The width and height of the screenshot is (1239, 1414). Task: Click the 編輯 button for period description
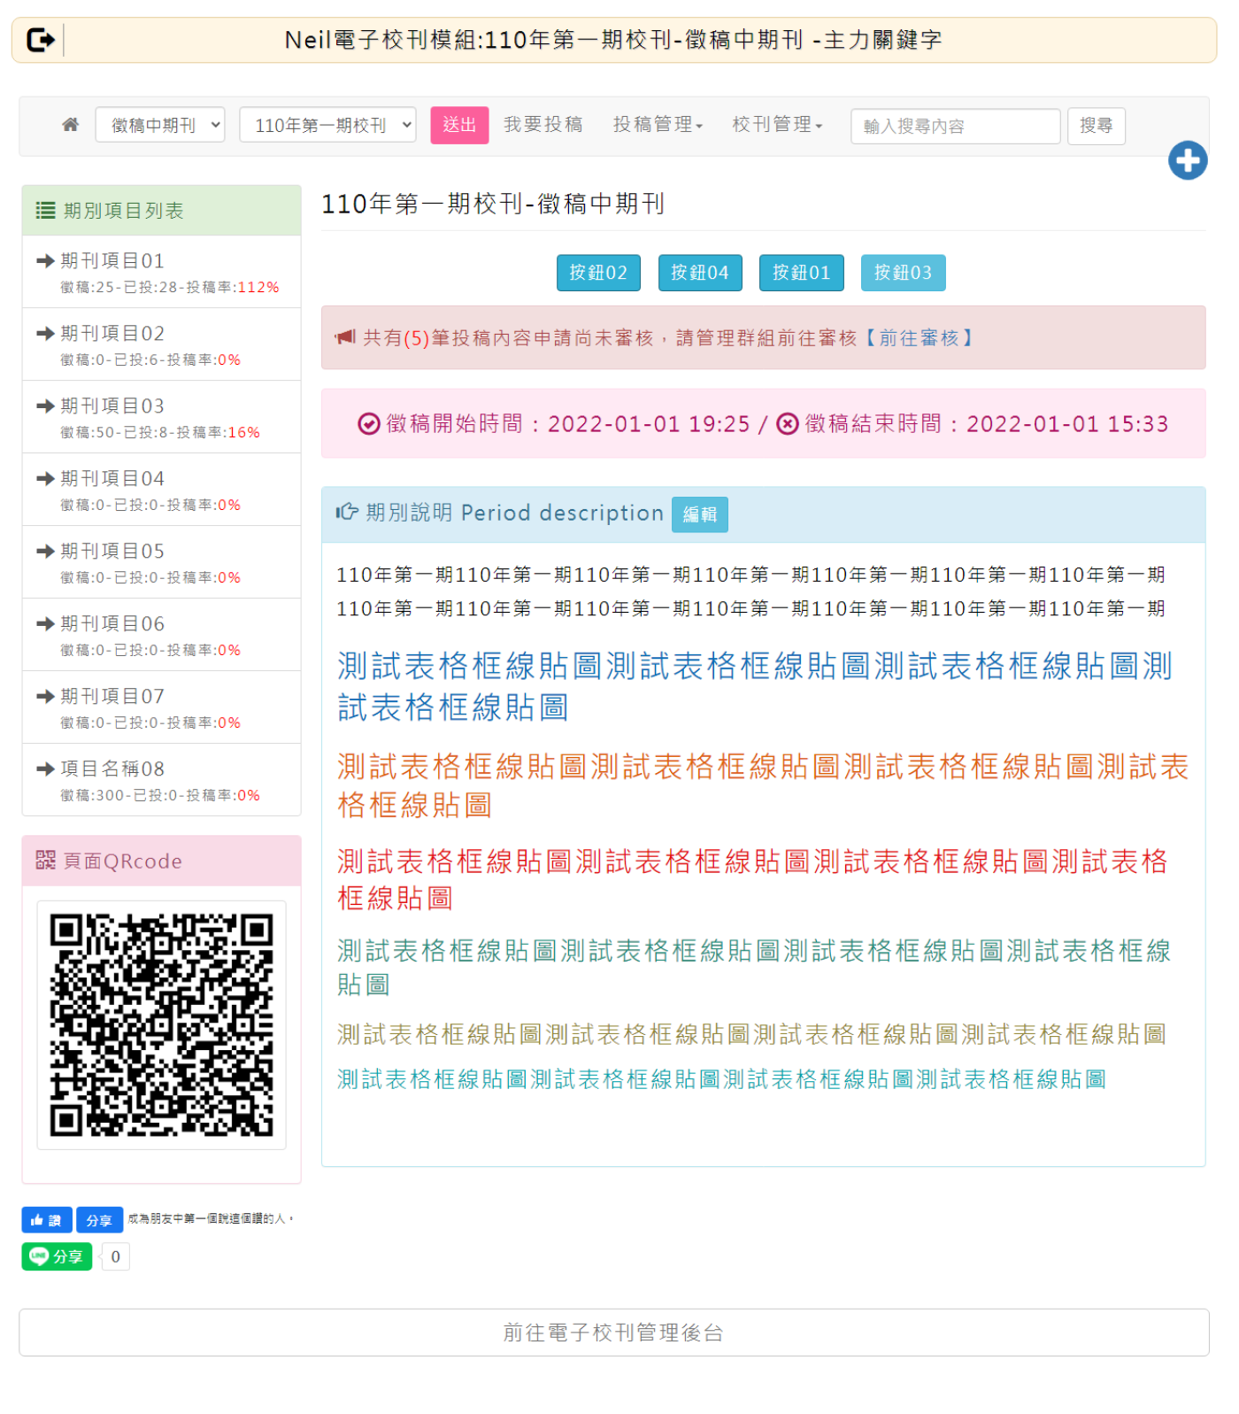tap(699, 514)
